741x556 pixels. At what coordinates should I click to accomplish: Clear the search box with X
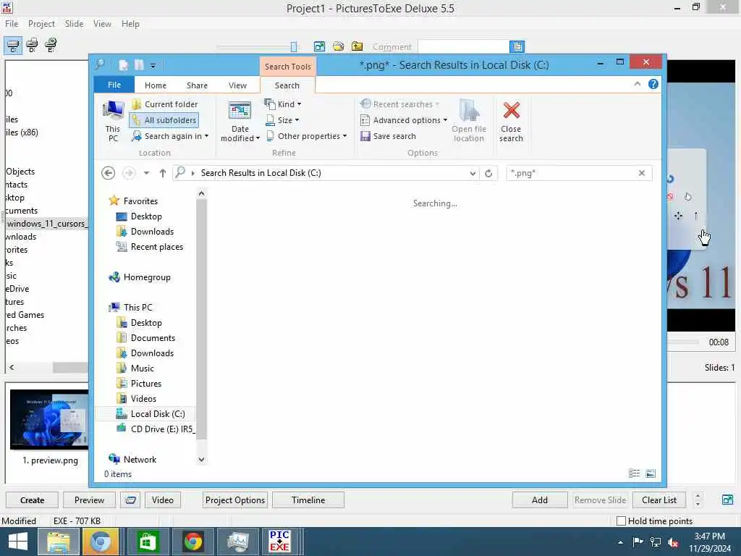tap(642, 173)
